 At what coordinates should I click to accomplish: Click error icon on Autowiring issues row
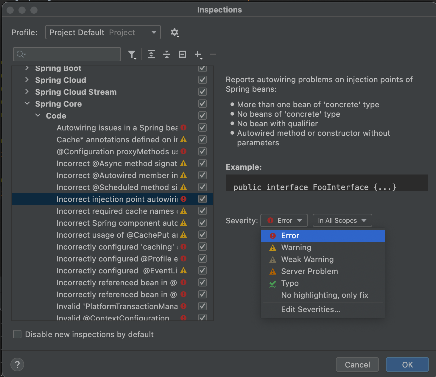(x=183, y=127)
